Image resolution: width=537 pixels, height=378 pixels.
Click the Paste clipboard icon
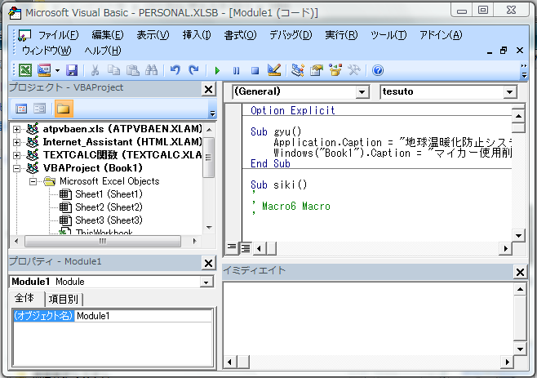pos(133,70)
